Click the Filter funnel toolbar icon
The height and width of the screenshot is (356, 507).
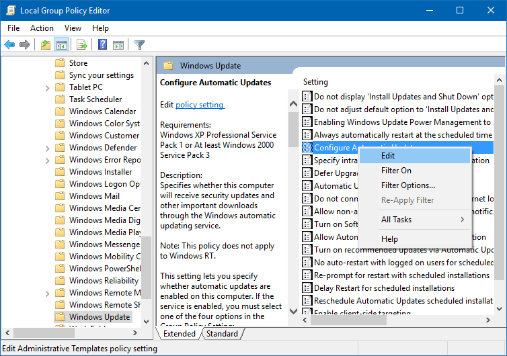(x=139, y=44)
